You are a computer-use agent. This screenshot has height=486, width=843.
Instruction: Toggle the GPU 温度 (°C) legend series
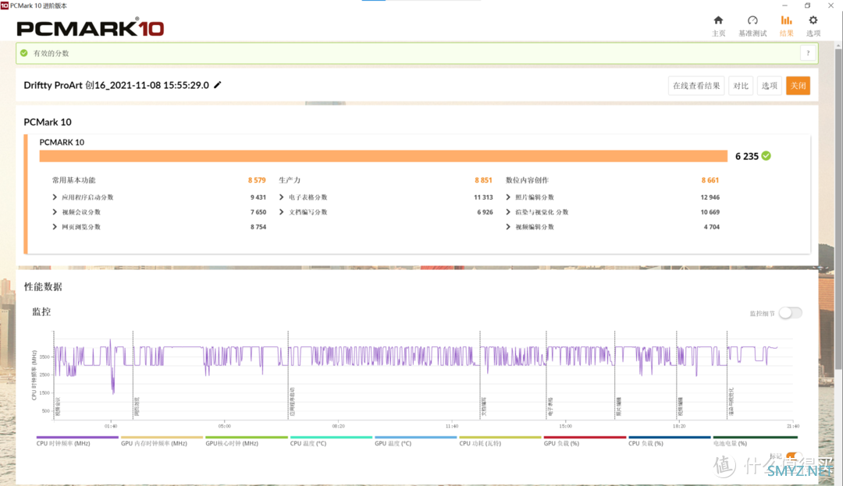[415, 440]
